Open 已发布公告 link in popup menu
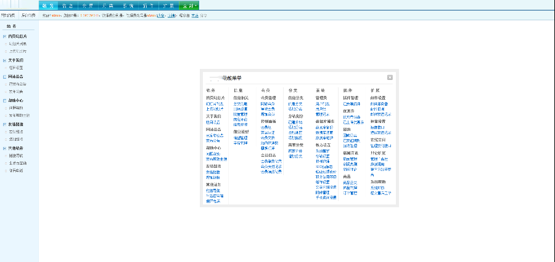555x262 pixels. click(215, 135)
